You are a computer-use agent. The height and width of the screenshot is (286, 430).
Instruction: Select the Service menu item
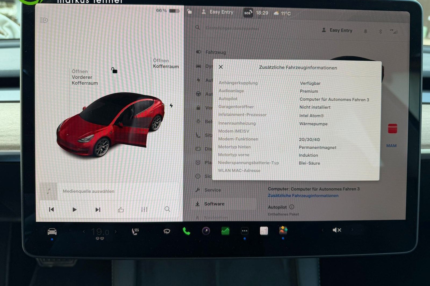[x=212, y=190]
